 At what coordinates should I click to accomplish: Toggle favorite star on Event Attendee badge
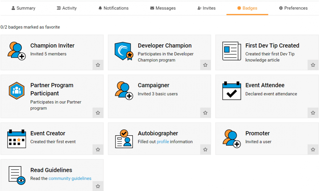[x=313, y=113]
